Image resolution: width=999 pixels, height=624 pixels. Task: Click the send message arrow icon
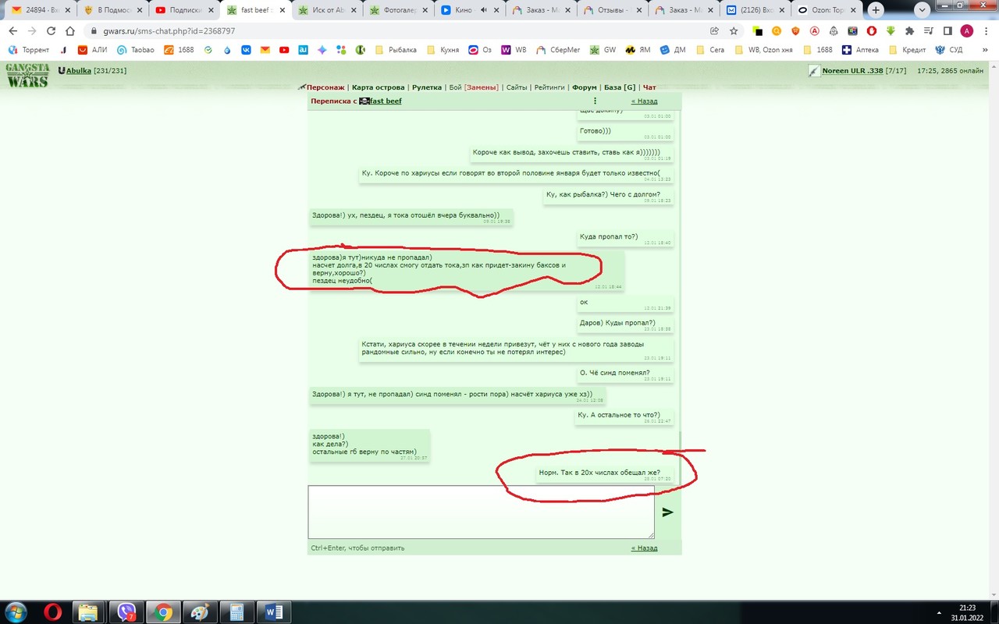(x=667, y=512)
